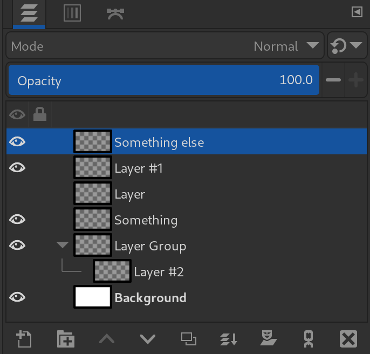Increase opacity with the plus button

pyautogui.click(x=356, y=80)
